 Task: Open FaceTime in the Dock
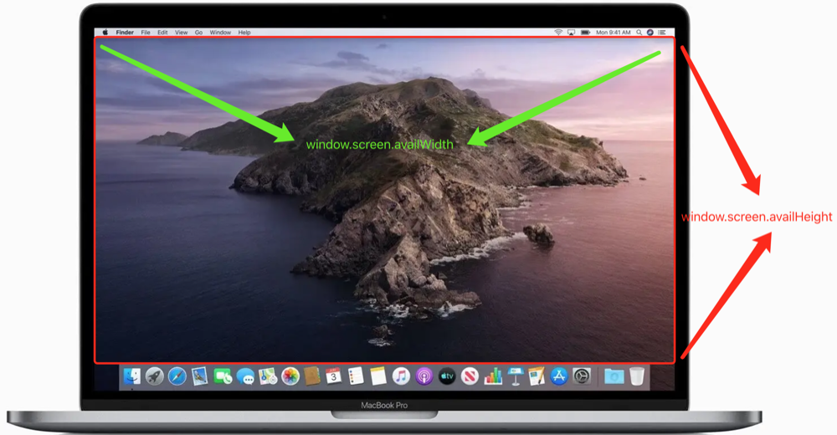223,376
